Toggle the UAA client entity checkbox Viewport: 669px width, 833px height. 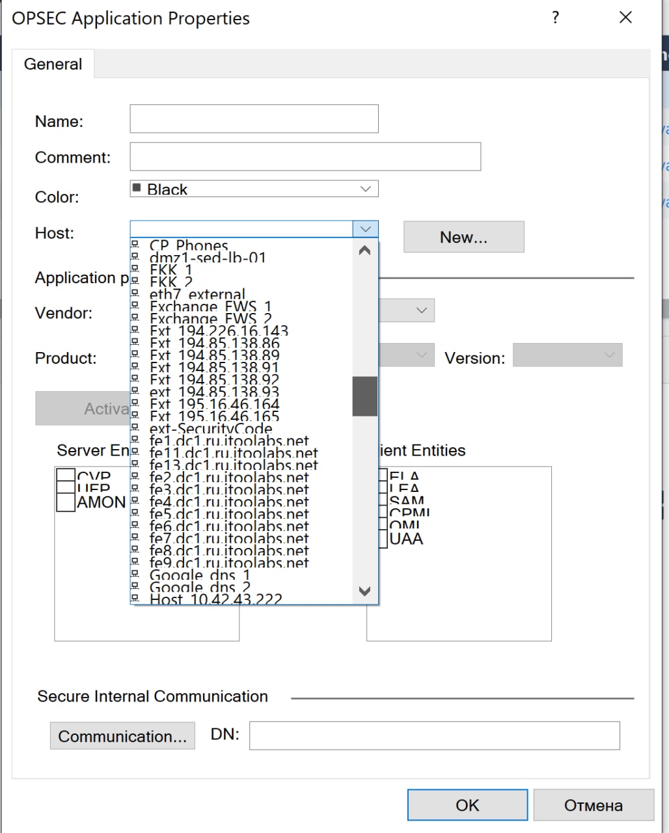tap(383, 539)
